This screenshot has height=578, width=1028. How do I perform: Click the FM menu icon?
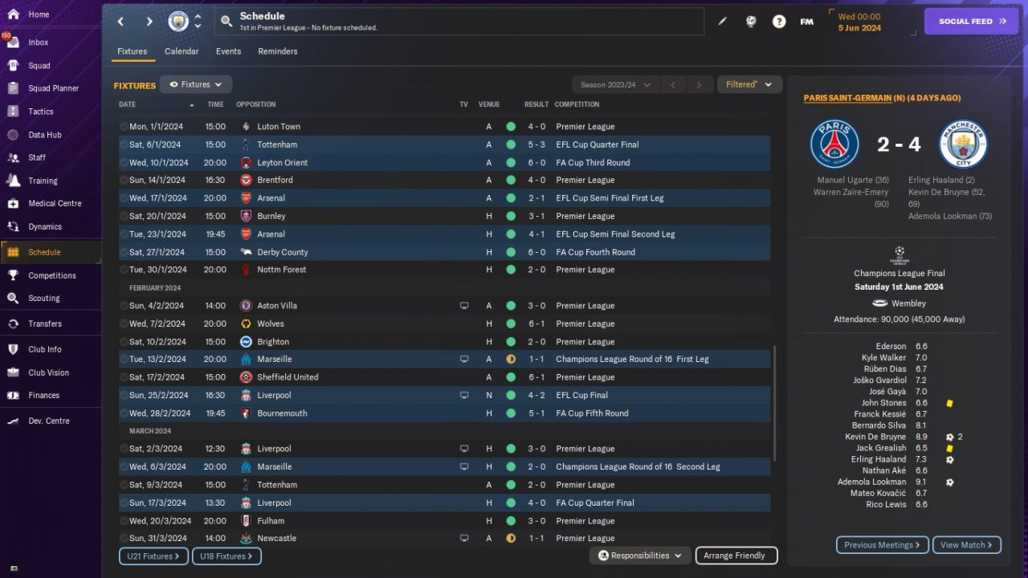[807, 22]
